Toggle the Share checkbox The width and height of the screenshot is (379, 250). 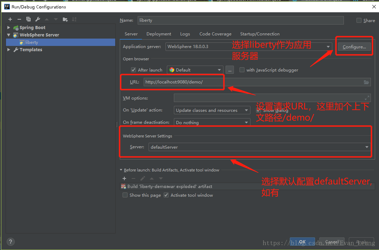[359, 20]
